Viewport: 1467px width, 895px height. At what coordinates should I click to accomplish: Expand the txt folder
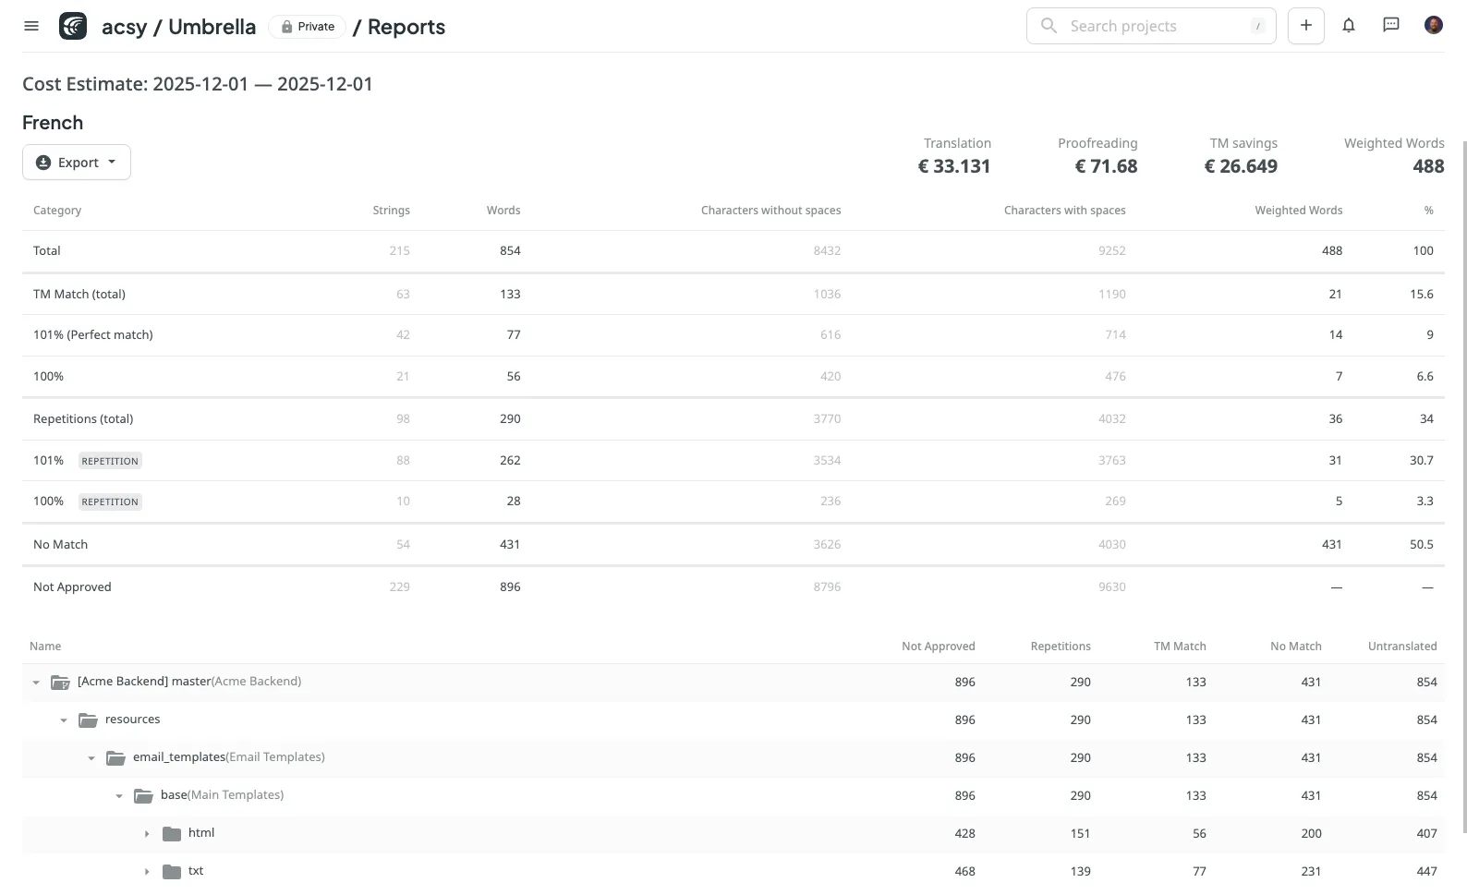[147, 872]
